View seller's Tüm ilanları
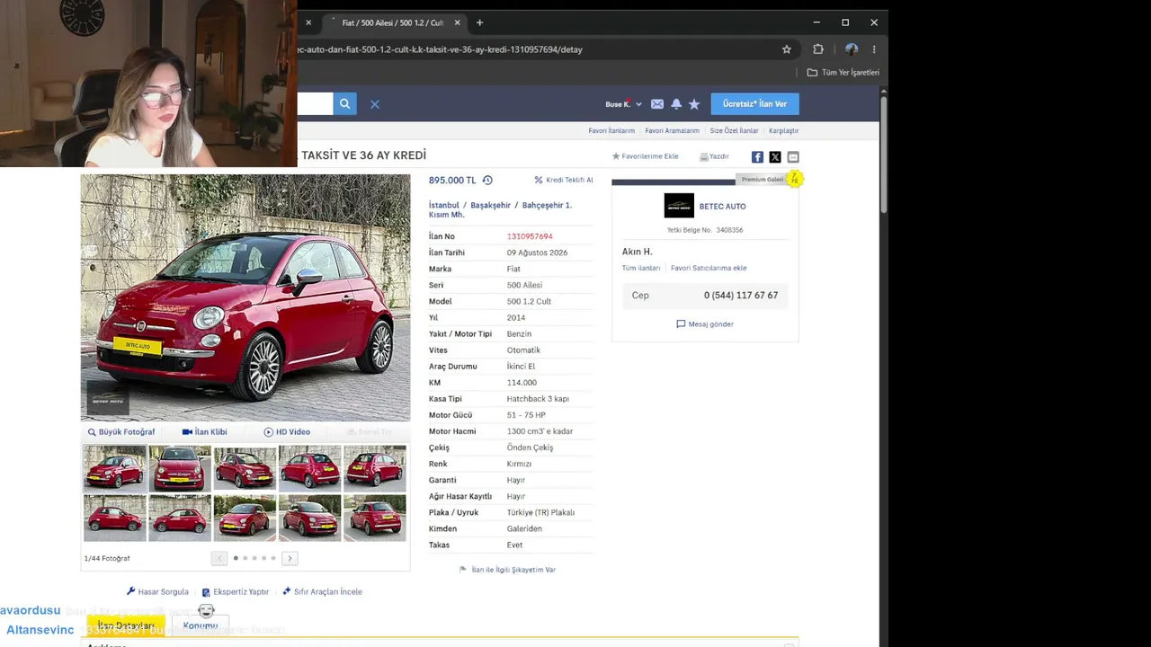The height and width of the screenshot is (647, 1151). [641, 268]
